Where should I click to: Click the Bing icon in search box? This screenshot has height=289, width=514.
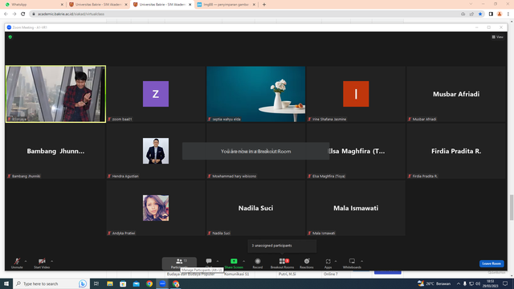(x=82, y=283)
